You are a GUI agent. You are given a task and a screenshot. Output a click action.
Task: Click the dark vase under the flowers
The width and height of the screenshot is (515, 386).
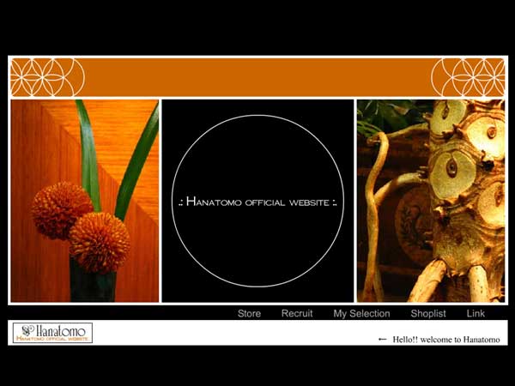pyautogui.click(x=93, y=286)
